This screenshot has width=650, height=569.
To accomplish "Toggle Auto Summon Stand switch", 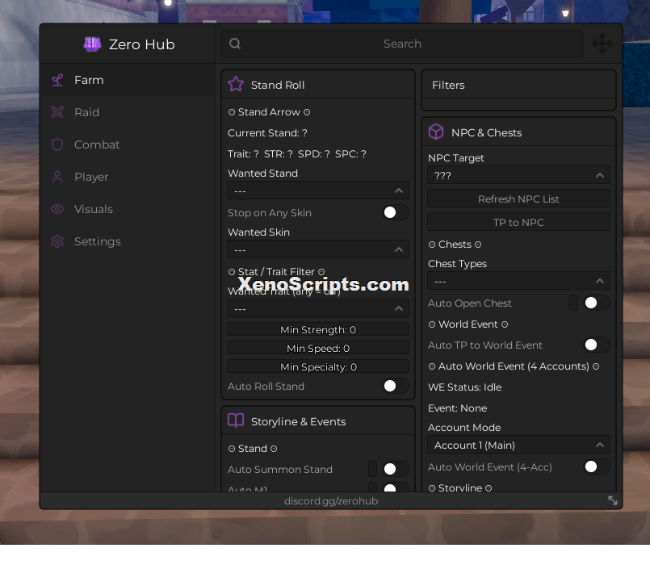I will click(x=395, y=469).
